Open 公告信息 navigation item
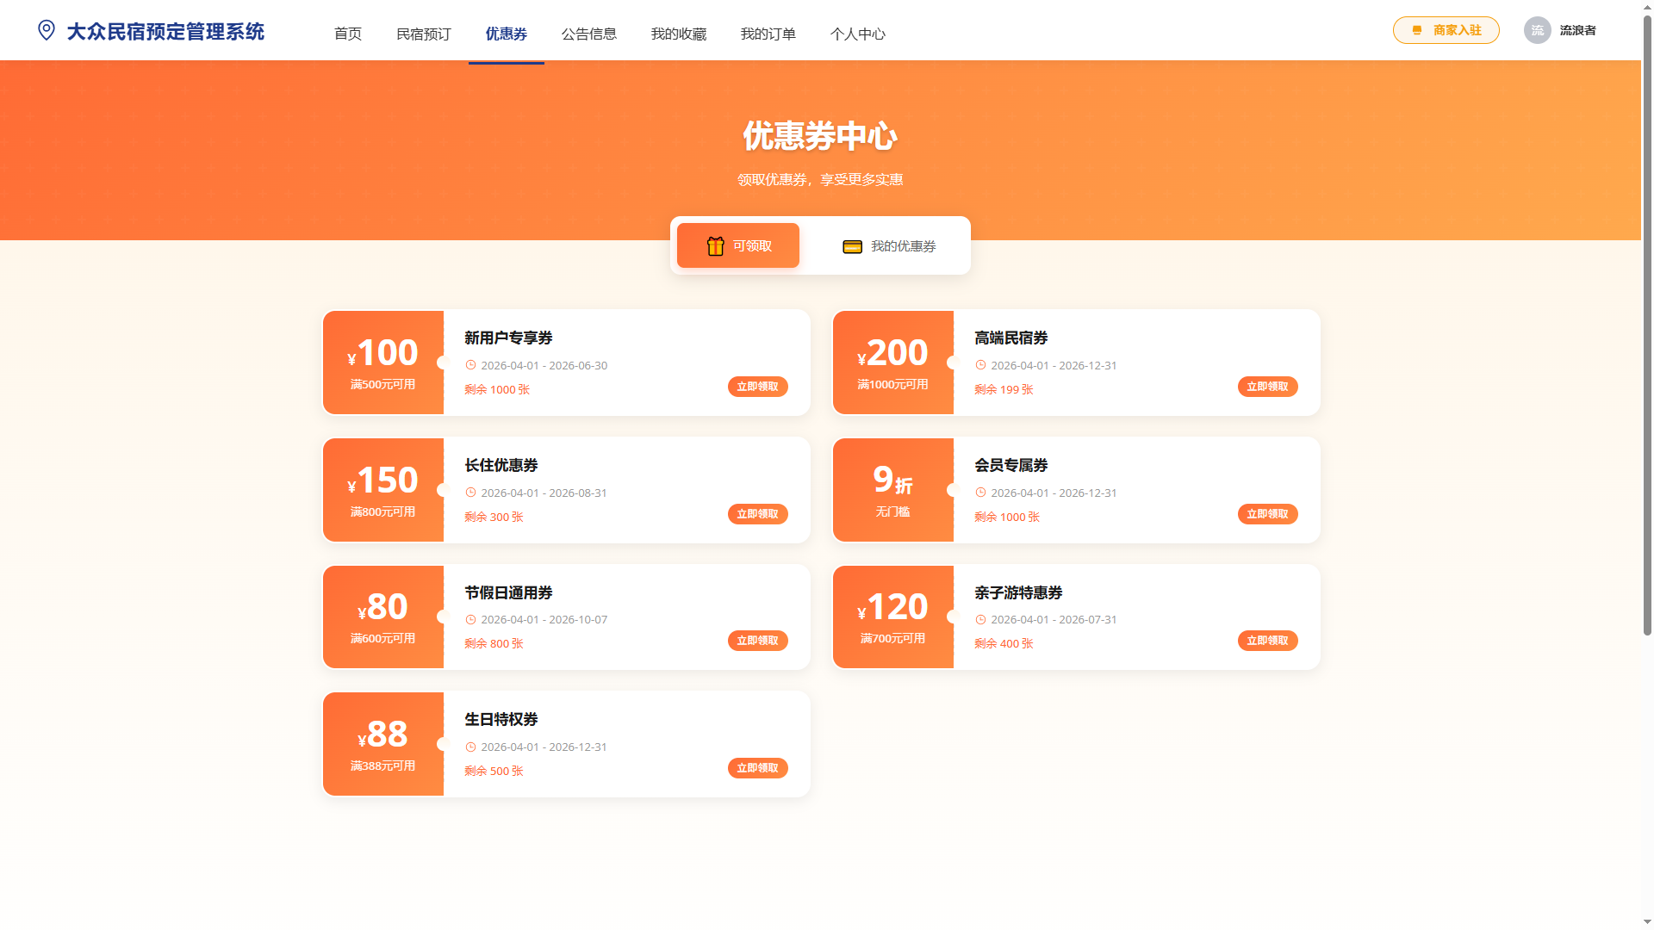 pos(589,34)
